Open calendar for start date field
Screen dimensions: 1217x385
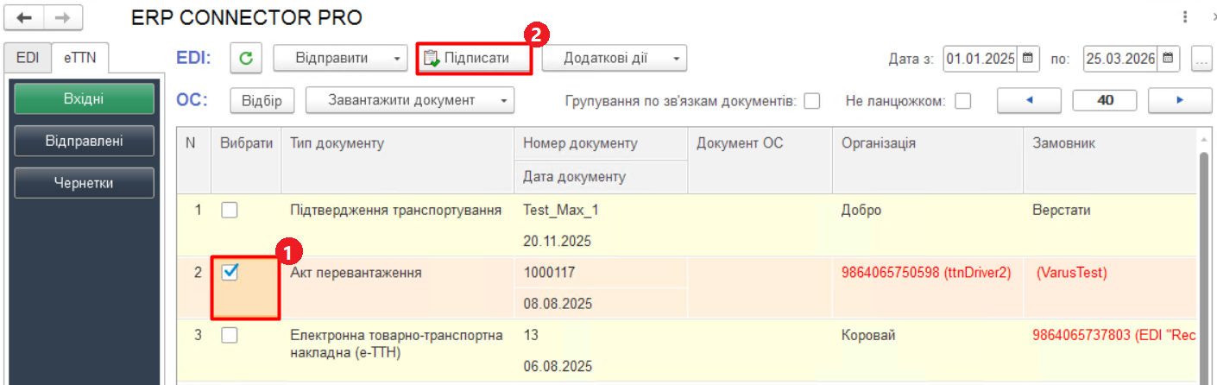1028,59
